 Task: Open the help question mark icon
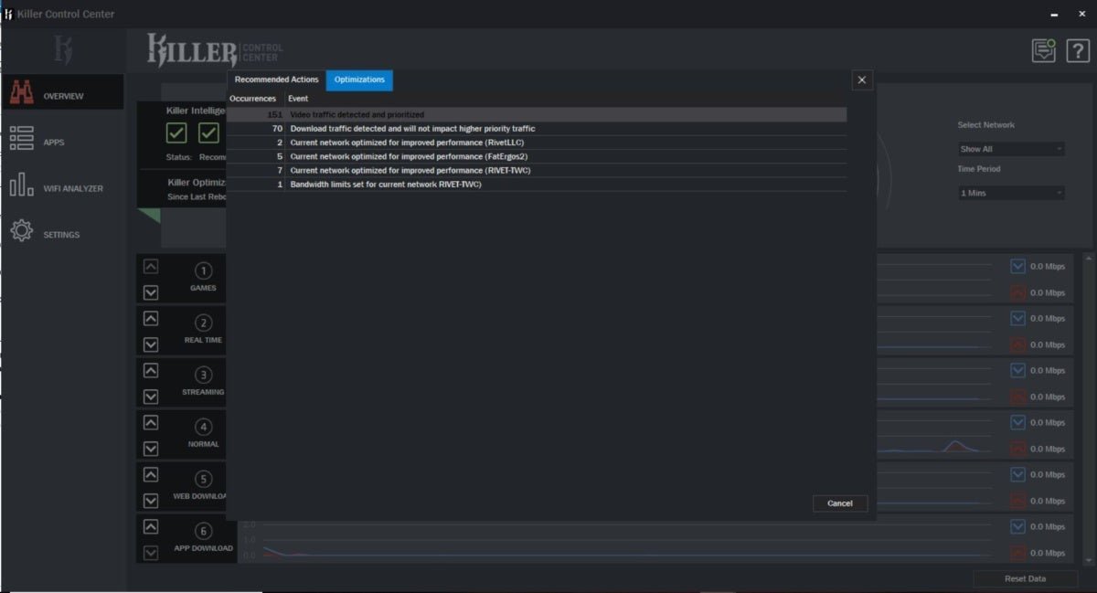[1079, 50]
